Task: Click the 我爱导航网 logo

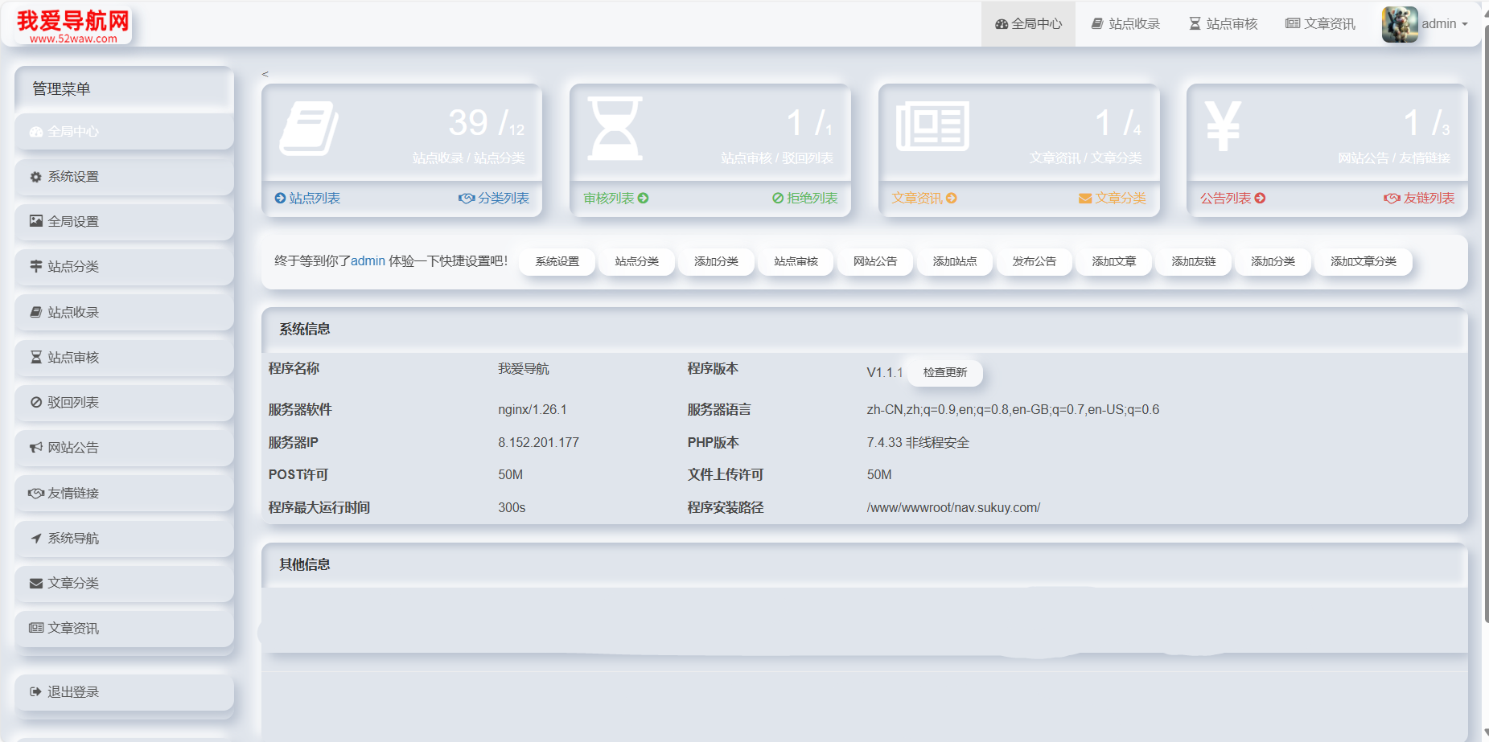Action: tap(72, 24)
